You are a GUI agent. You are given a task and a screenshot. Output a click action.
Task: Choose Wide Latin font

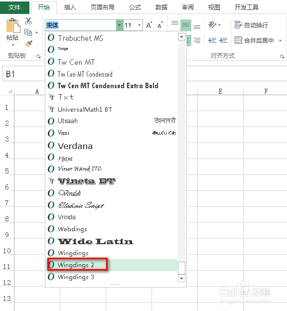pyautogui.click(x=112, y=241)
